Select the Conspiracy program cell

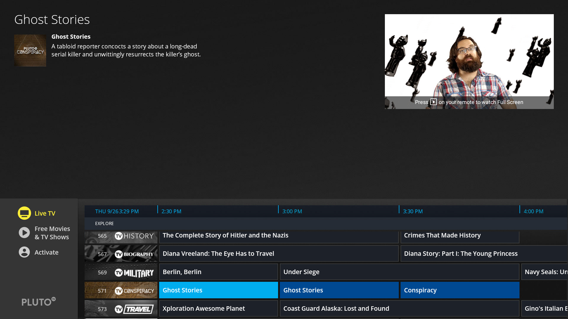[x=460, y=290]
